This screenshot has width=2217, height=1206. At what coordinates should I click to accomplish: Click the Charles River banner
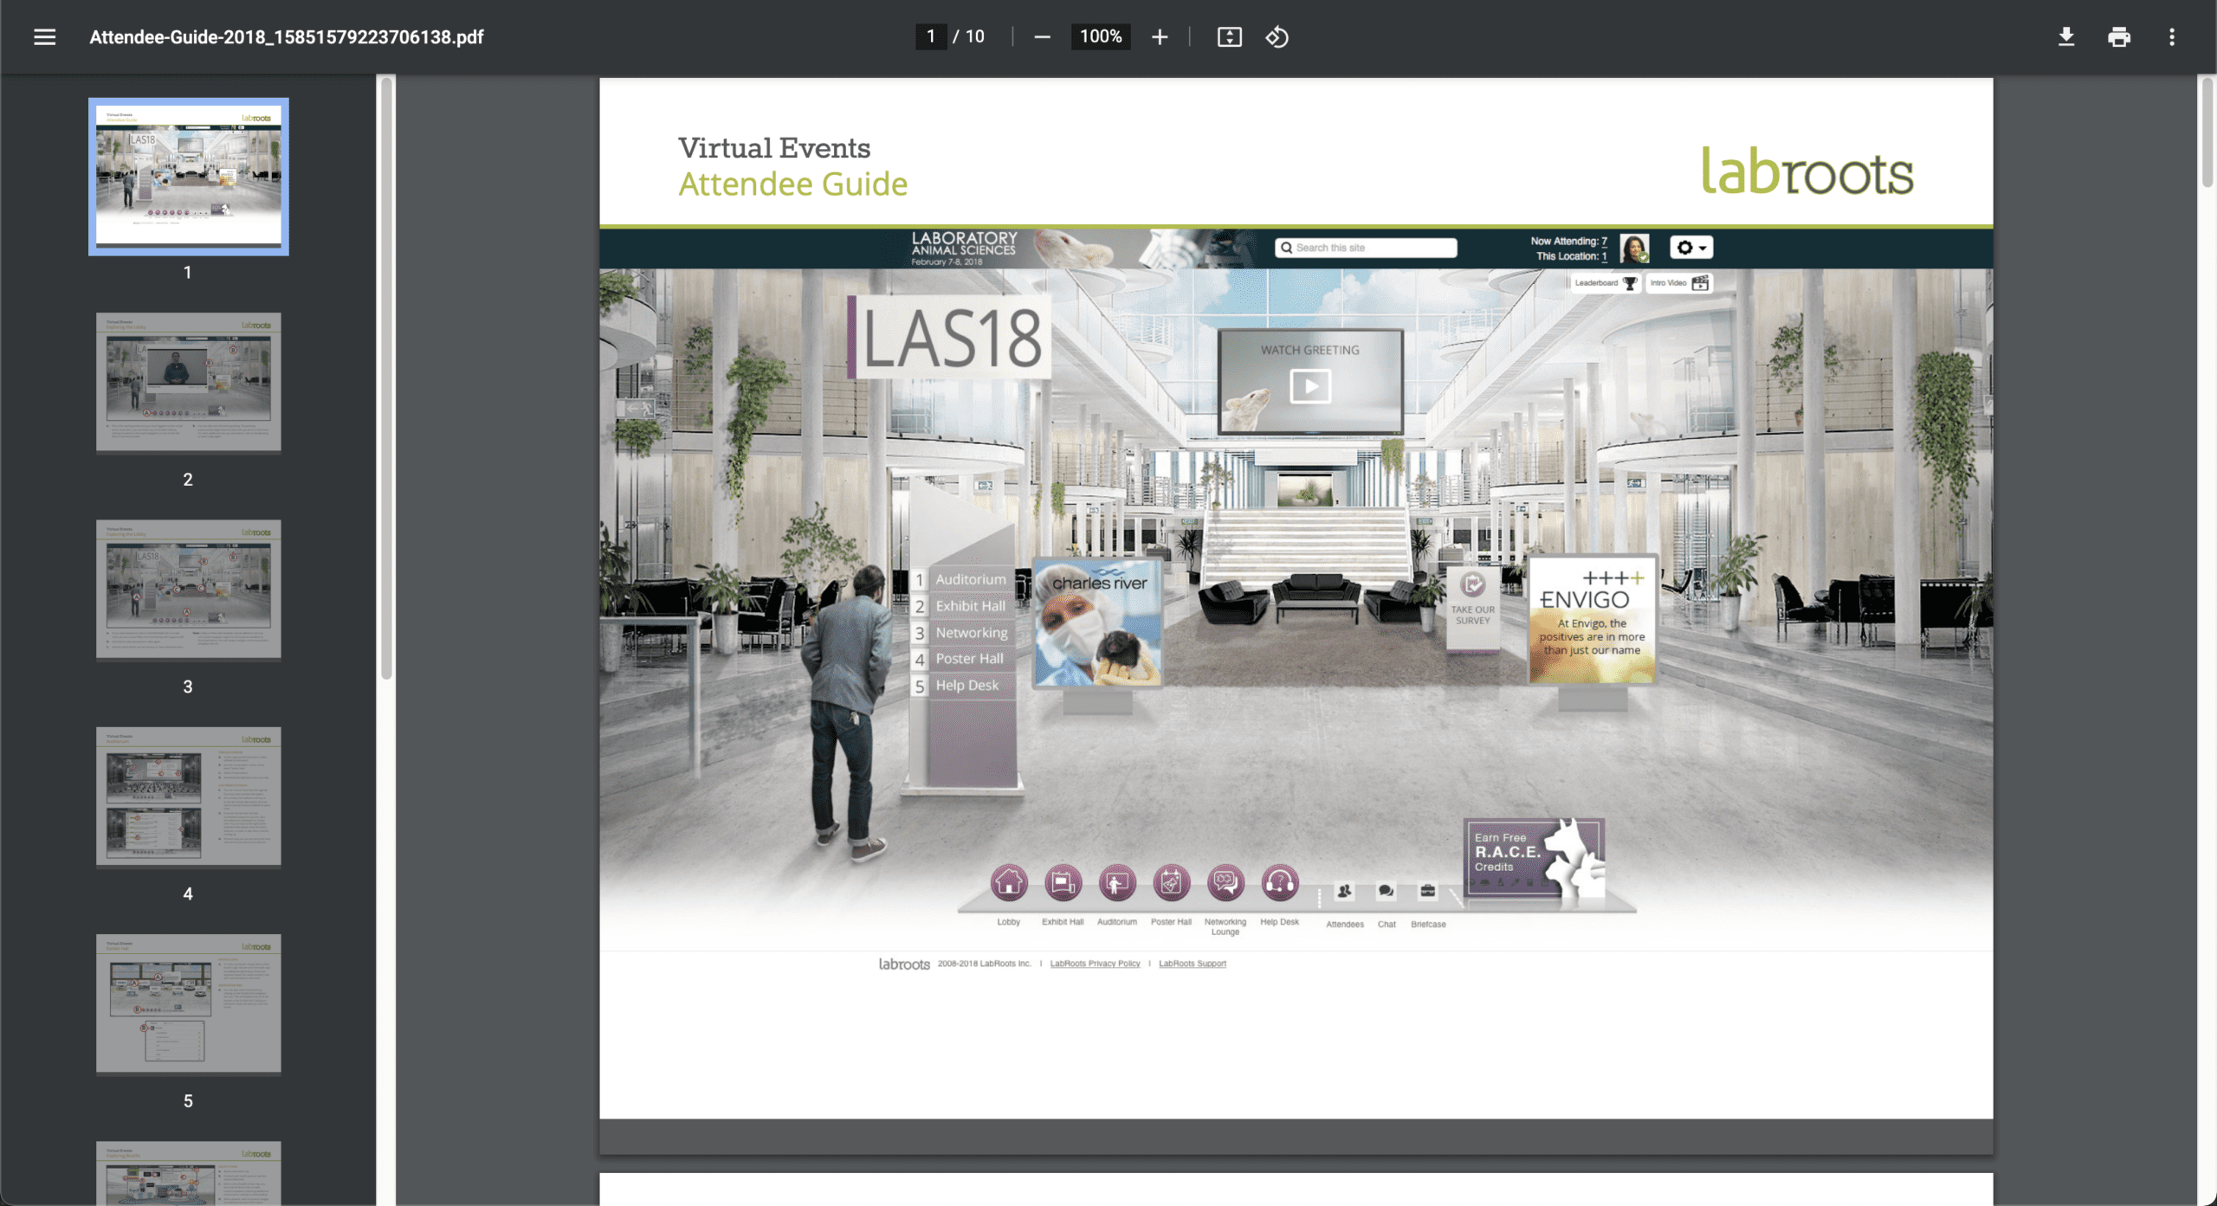(x=1097, y=623)
